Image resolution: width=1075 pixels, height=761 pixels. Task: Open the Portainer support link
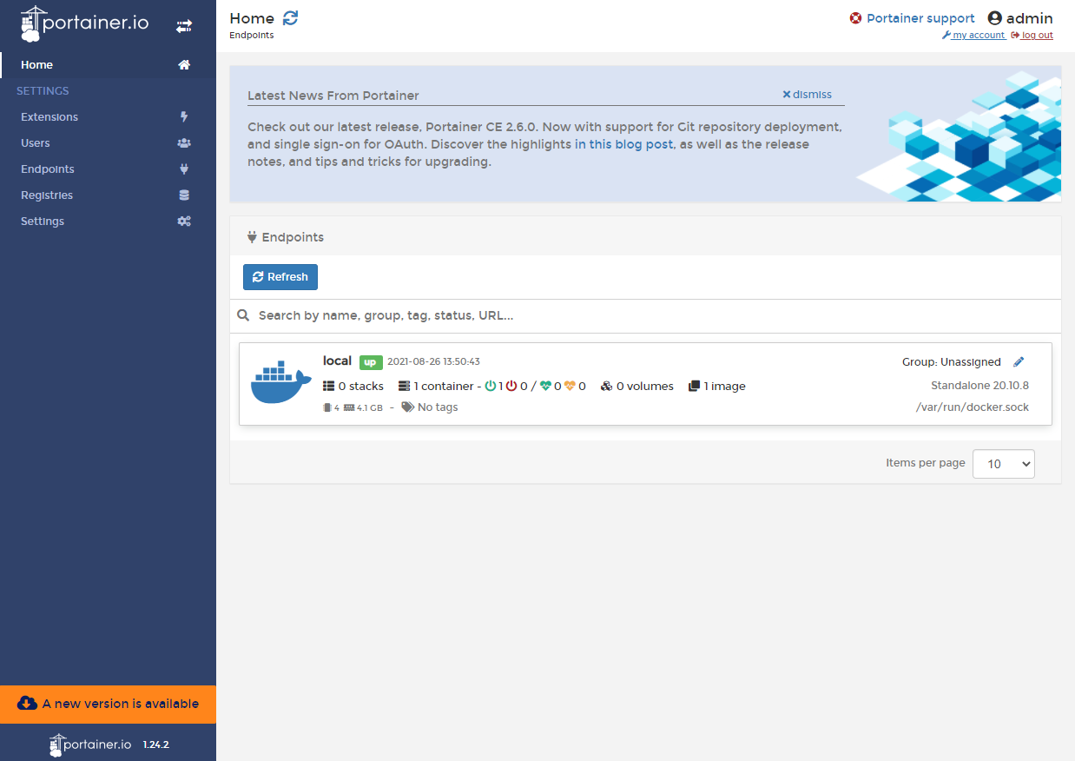pyautogui.click(x=920, y=18)
